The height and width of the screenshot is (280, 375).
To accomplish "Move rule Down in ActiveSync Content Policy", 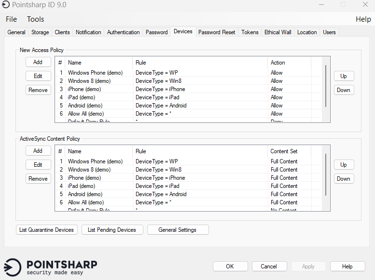I will (x=343, y=179).
